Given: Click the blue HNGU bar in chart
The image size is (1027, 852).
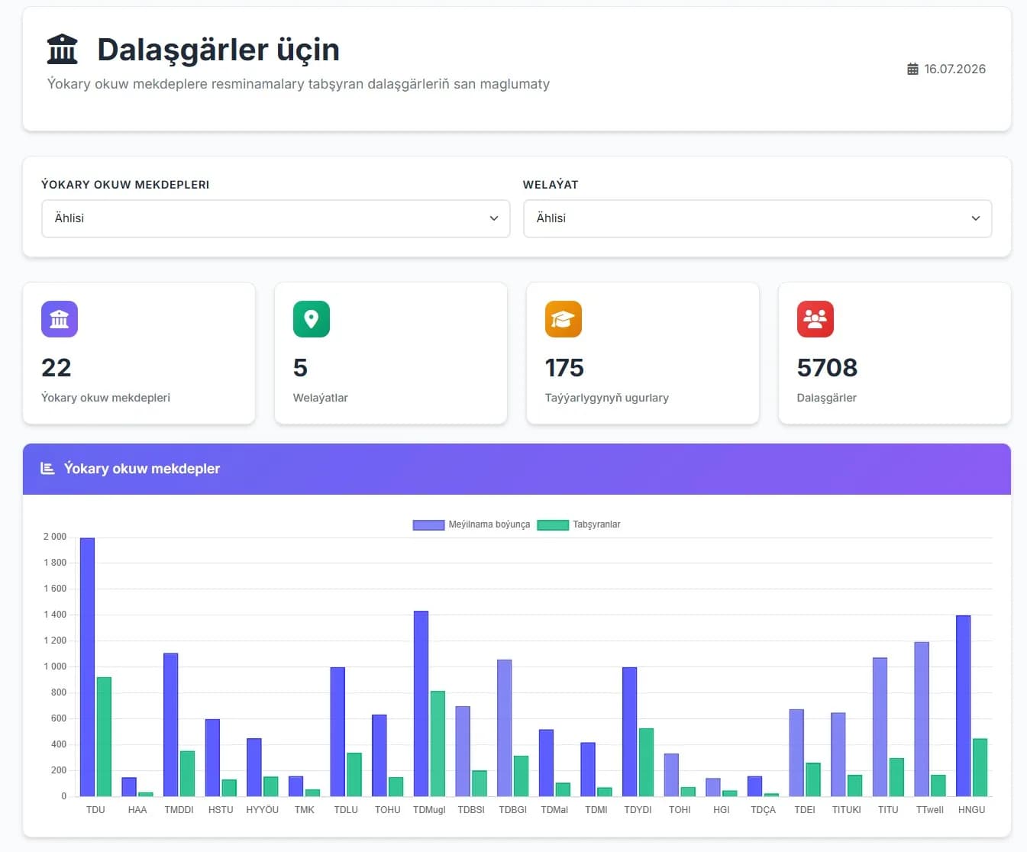Looking at the screenshot, I should click(963, 706).
